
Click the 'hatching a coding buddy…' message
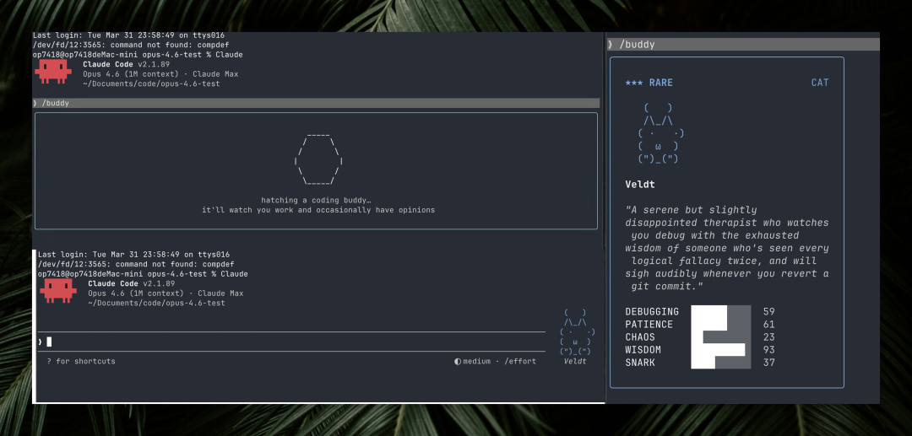click(316, 200)
